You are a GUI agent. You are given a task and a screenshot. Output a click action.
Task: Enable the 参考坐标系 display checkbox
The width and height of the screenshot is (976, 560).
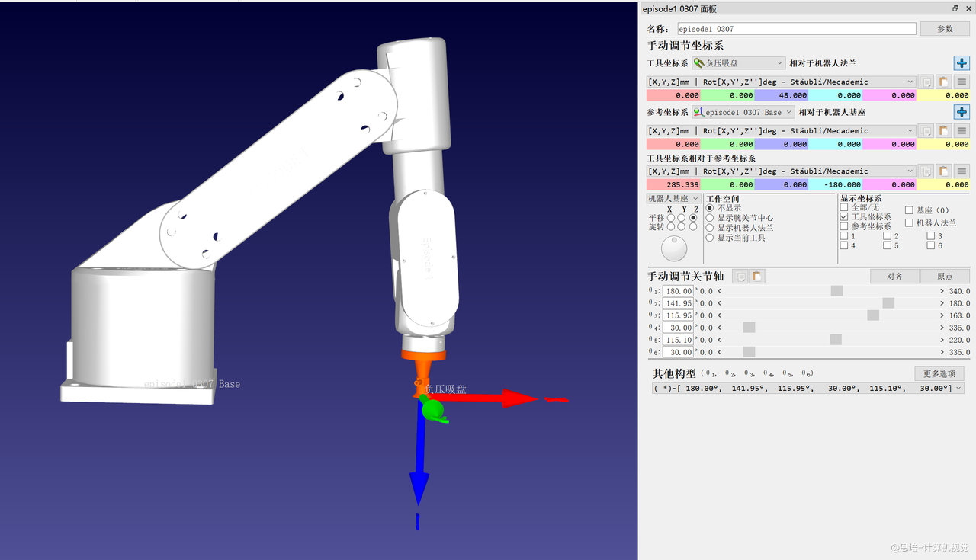click(x=844, y=226)
